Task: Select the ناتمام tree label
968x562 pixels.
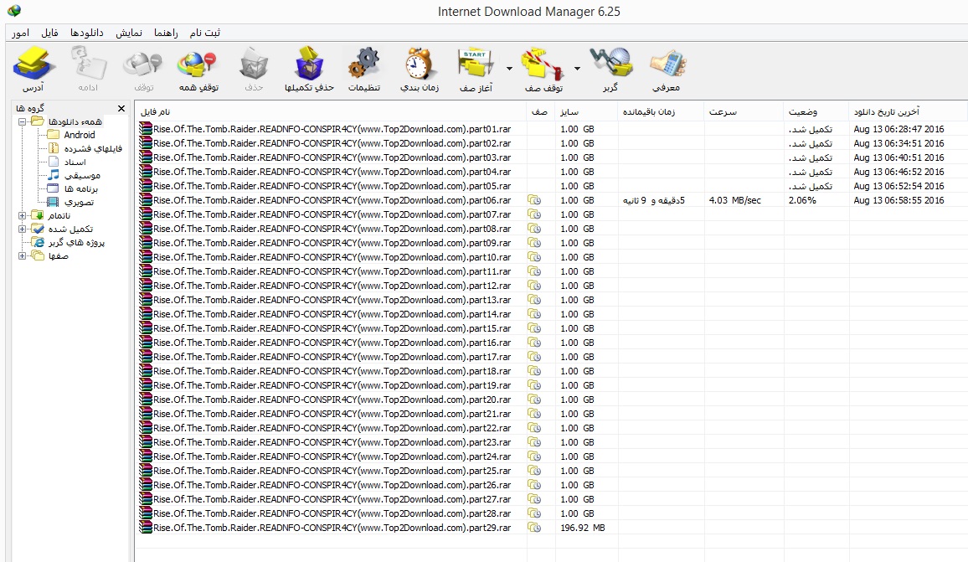Action: (59, 215)
